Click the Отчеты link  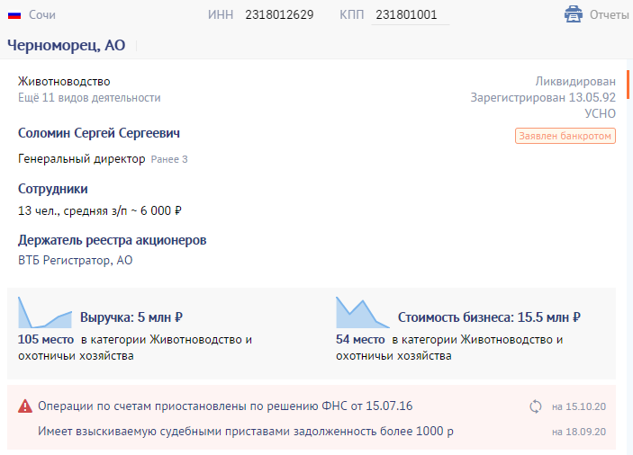610,15
